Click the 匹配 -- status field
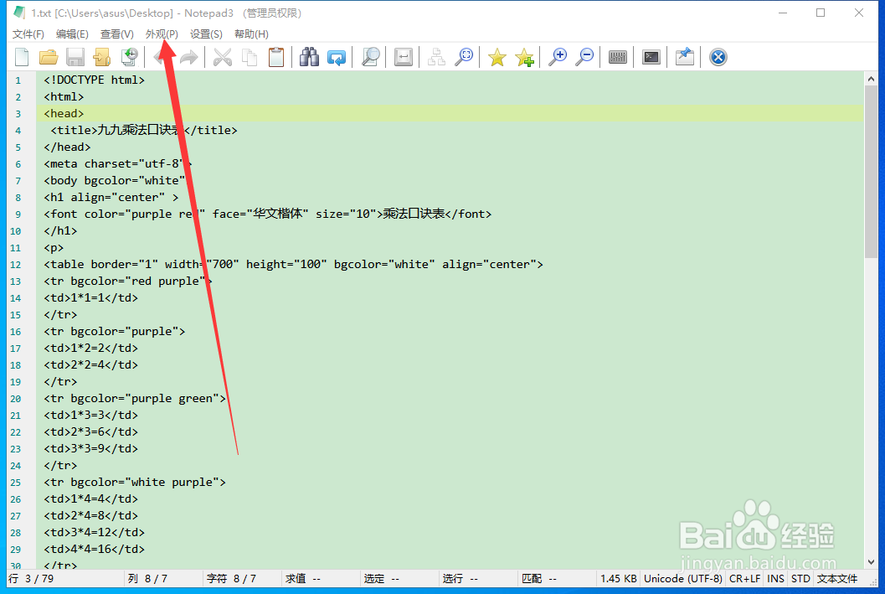 coord(557,578)
